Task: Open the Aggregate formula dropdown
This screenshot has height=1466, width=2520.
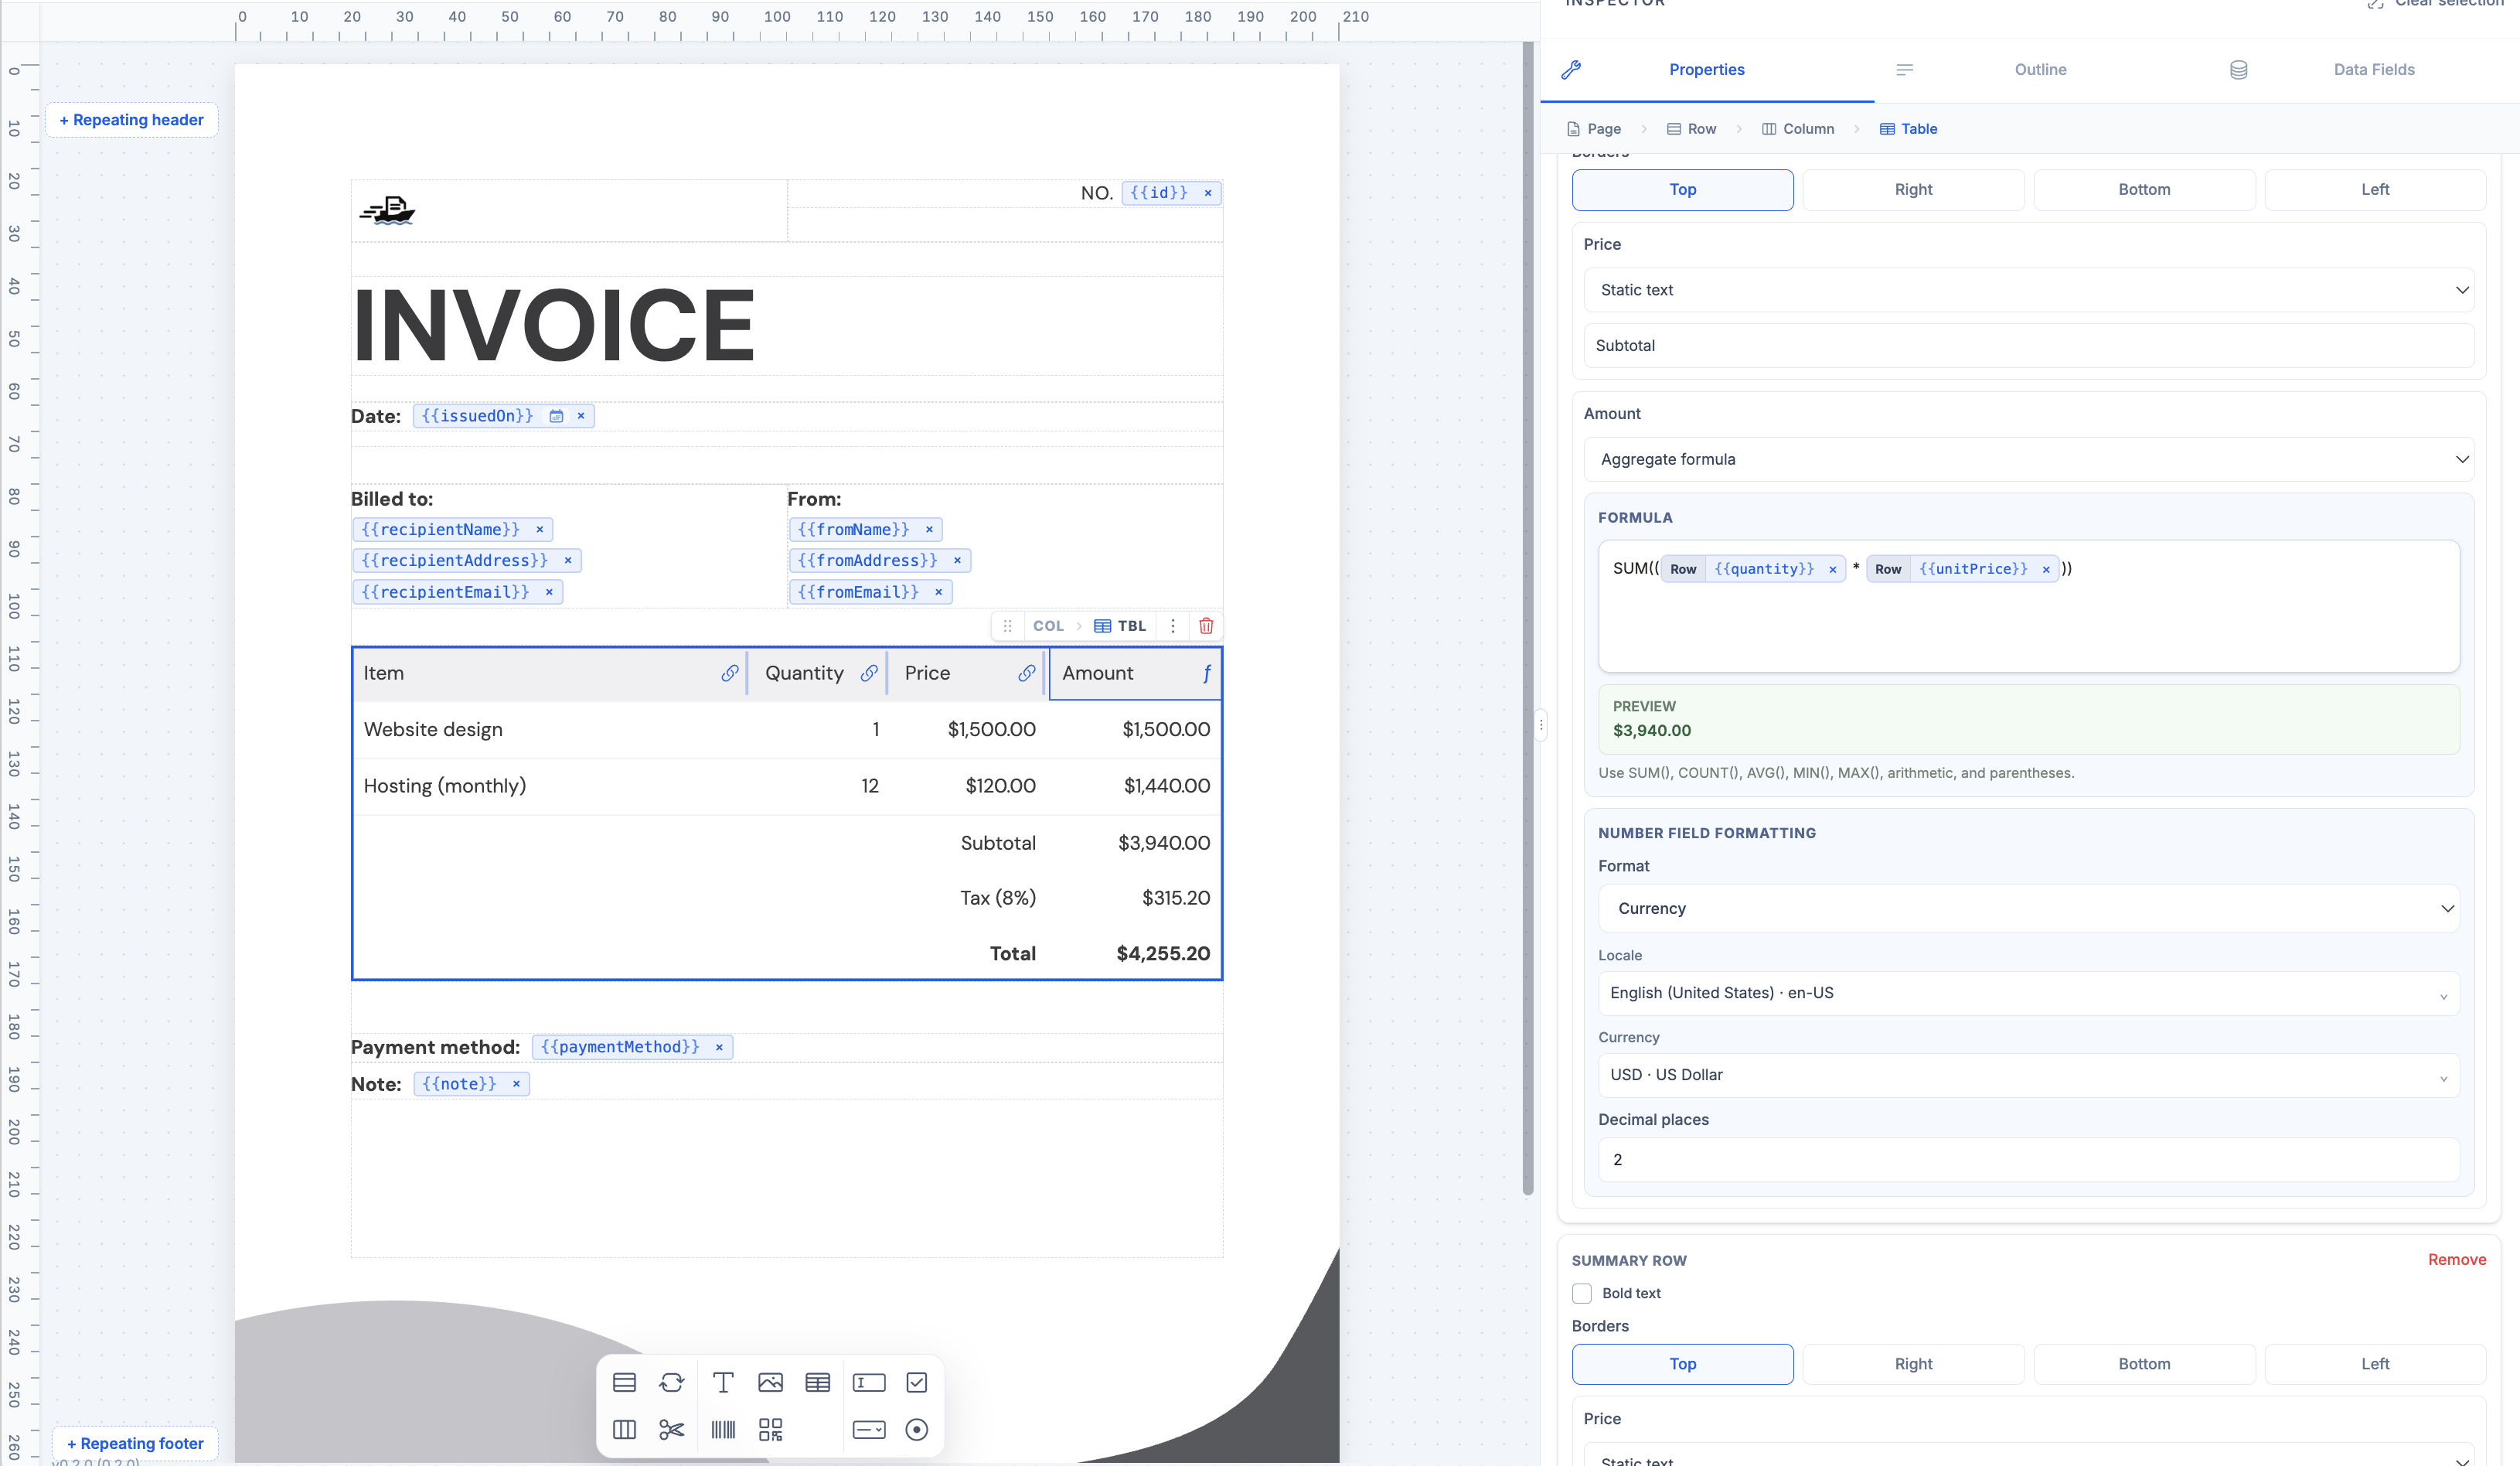Action: pyautogui.click(x=2029, y=459)
